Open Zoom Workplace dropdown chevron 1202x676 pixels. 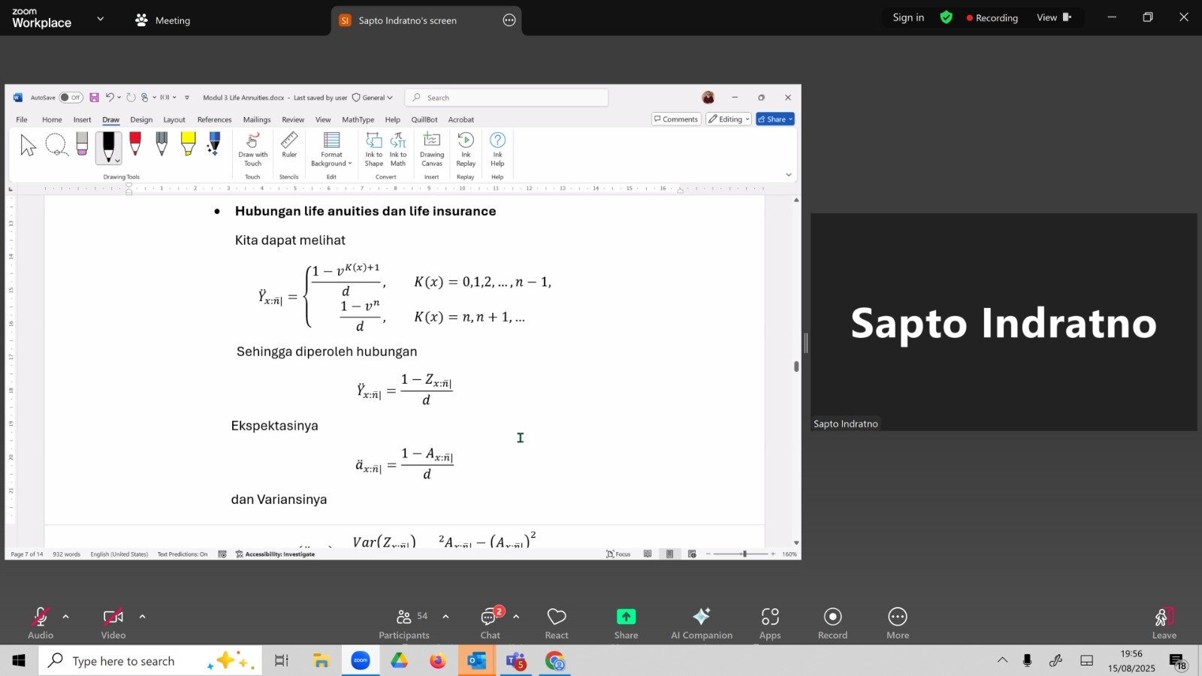tap(101, 19)
